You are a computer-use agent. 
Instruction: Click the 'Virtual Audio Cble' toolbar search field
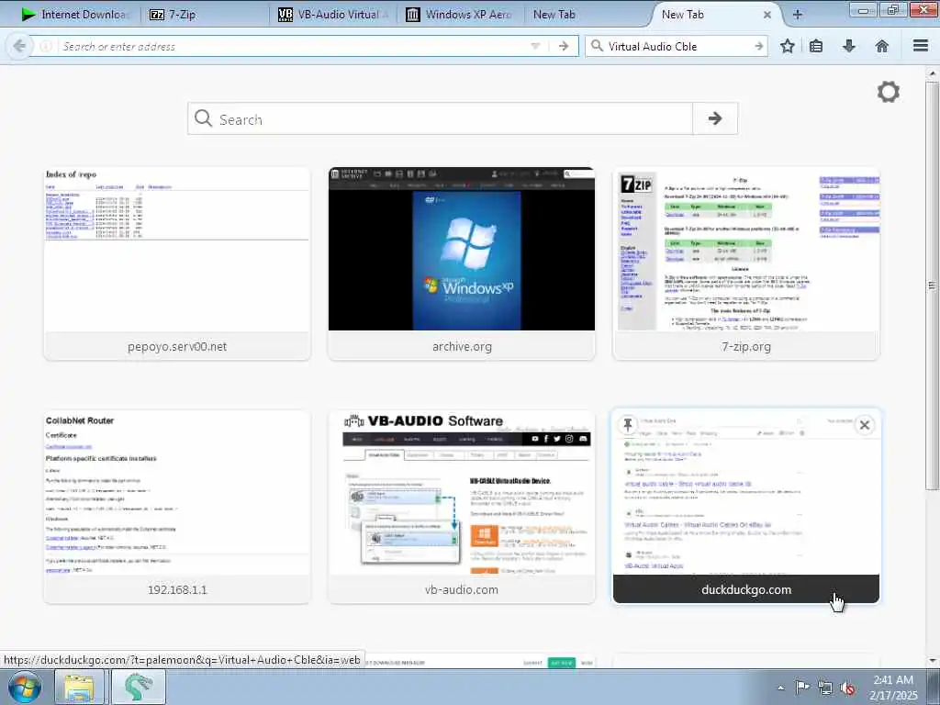(678, 46)
